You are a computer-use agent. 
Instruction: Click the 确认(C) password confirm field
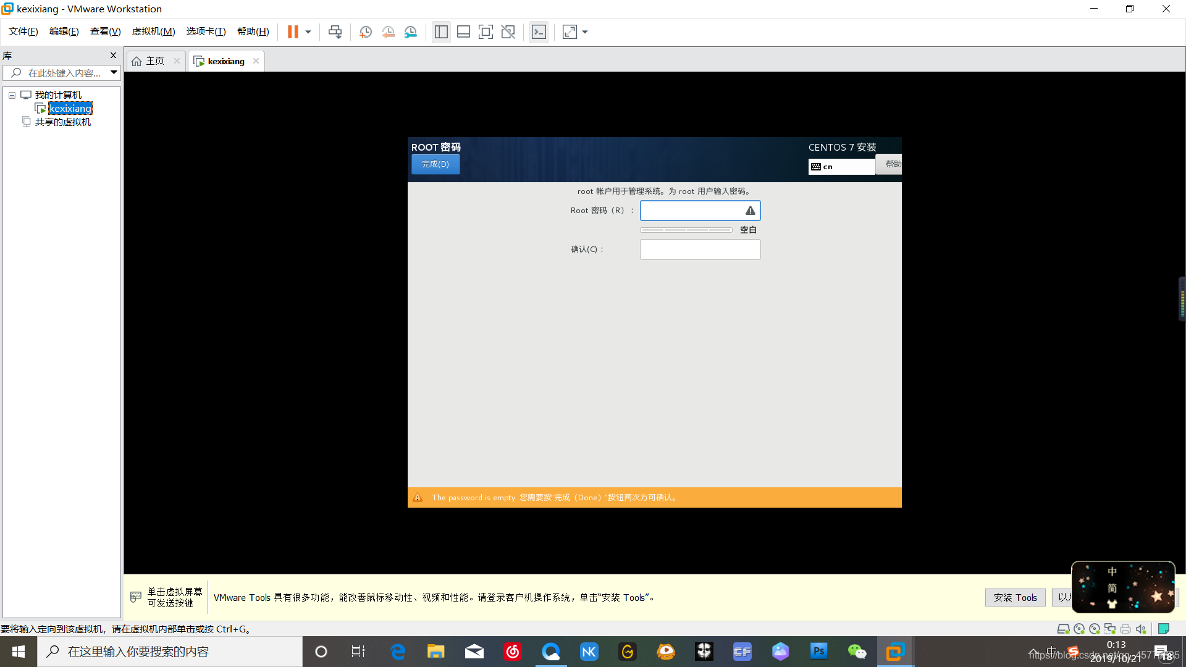tap(700, 250)
